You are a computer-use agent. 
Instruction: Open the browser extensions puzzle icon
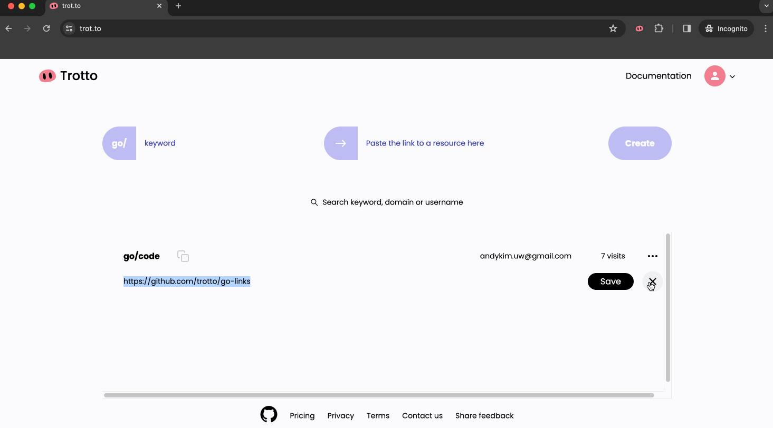pyautogui.click(x=659, y=28)
